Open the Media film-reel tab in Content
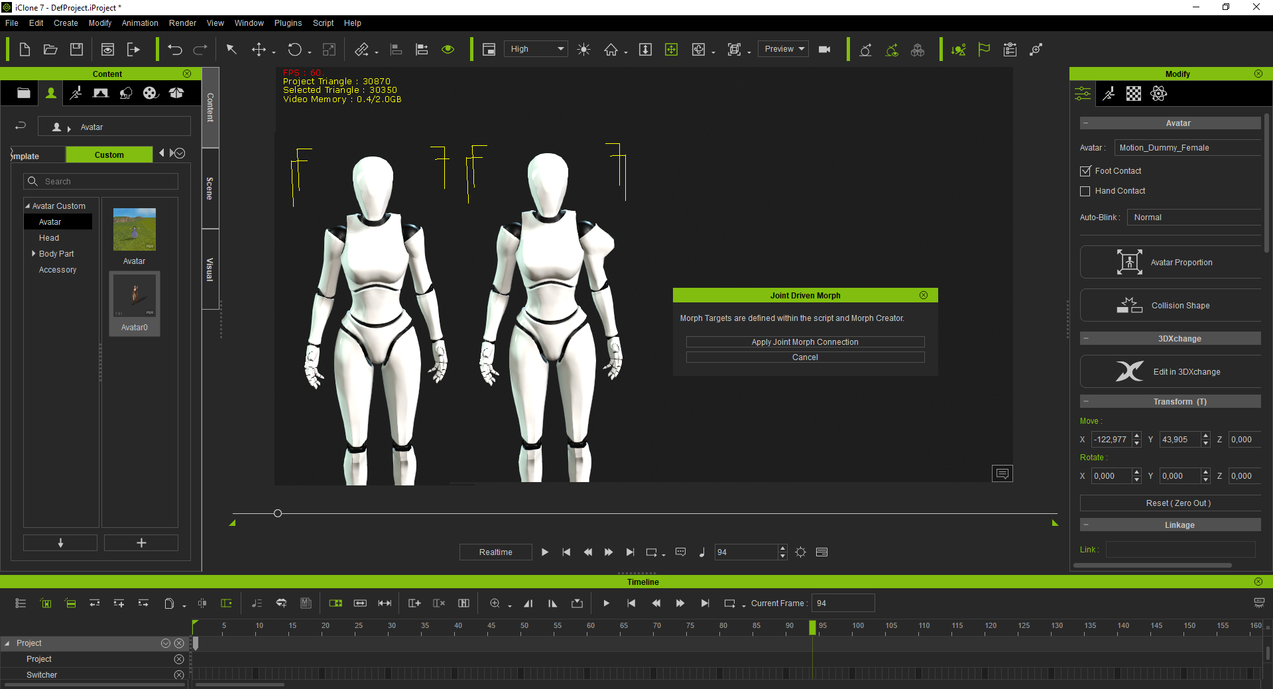This screenshot has width=1273, height=689. [x=151, y=93]
